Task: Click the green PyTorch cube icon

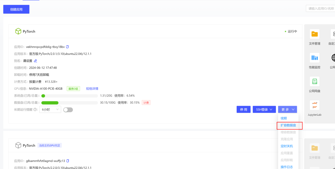Action: click(x=18, y=31)
